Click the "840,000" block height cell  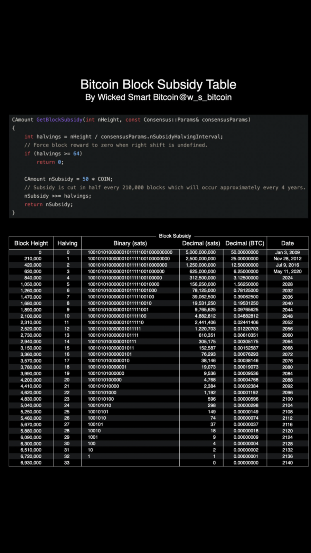[x=33, y=278]
